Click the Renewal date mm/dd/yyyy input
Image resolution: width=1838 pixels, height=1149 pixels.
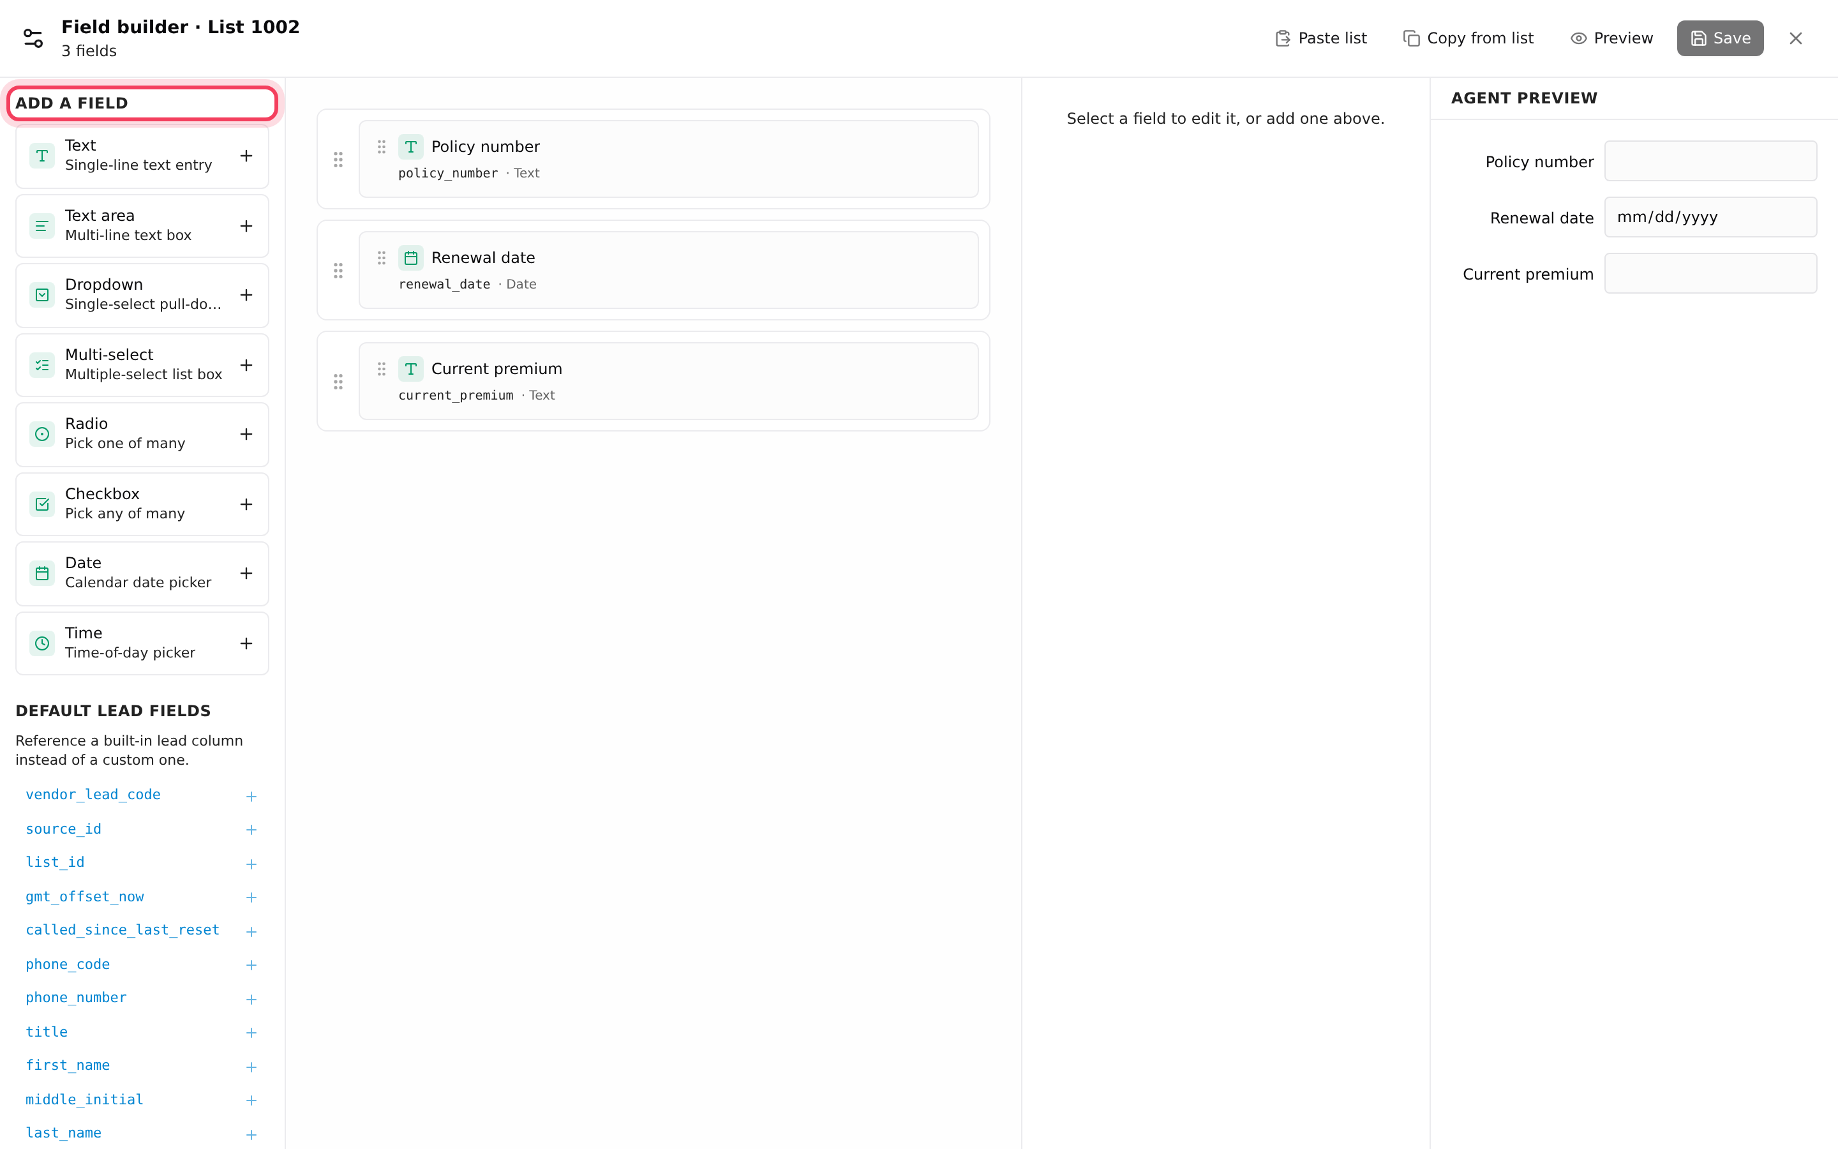pyautogui.click(x=1710, y=217)
